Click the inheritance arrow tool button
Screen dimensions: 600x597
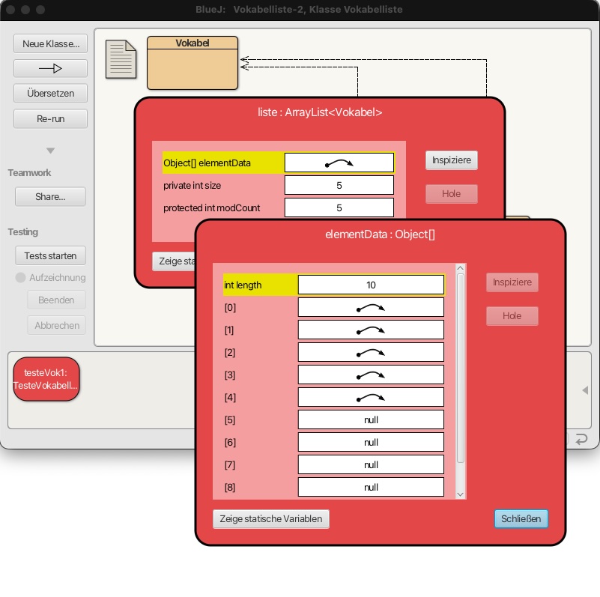pos(50,68)
